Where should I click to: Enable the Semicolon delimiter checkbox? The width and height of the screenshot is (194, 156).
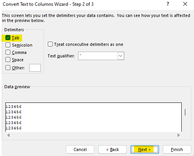[8, 45]
